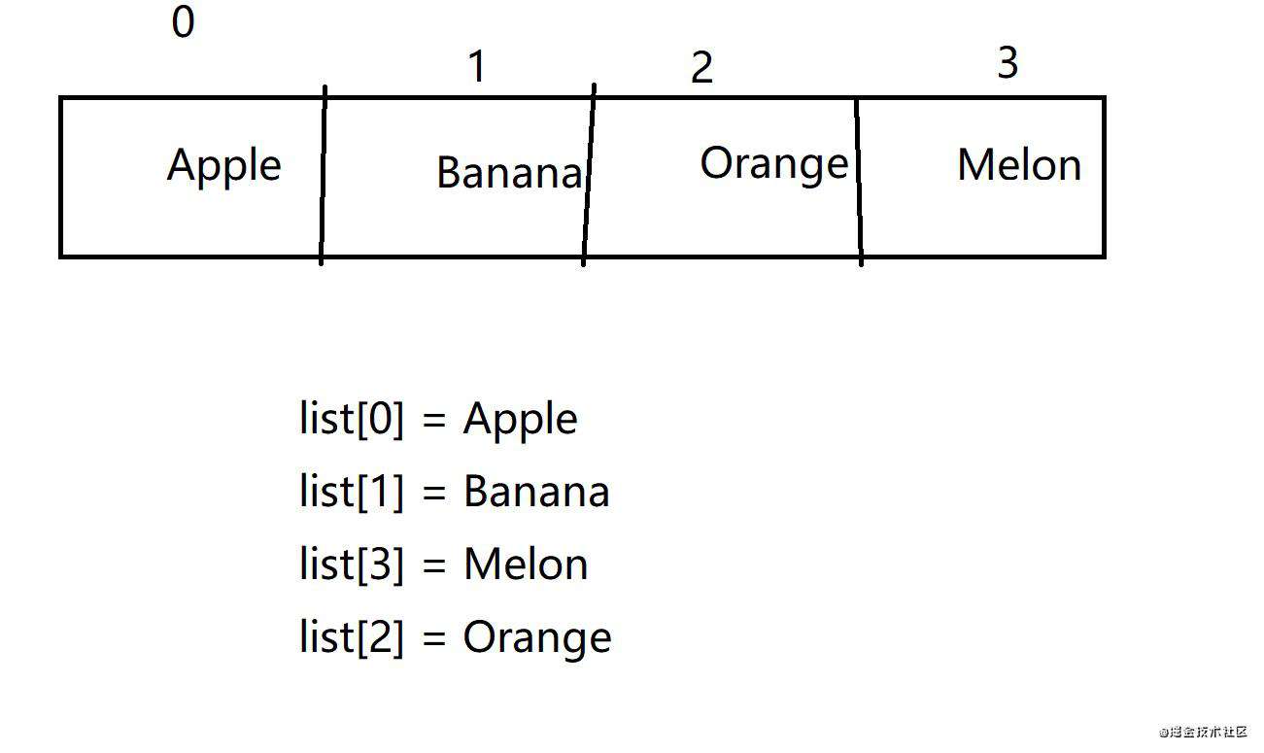Viewport: 1264px width, 753px height.
Task: Select index number 0 above the array
Action: [x=183, y=21]
